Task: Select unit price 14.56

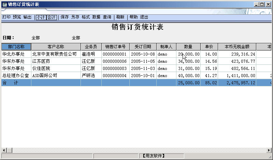Action: tap(209, 61)
